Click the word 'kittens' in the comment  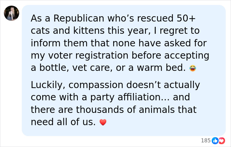click(89, 30)
